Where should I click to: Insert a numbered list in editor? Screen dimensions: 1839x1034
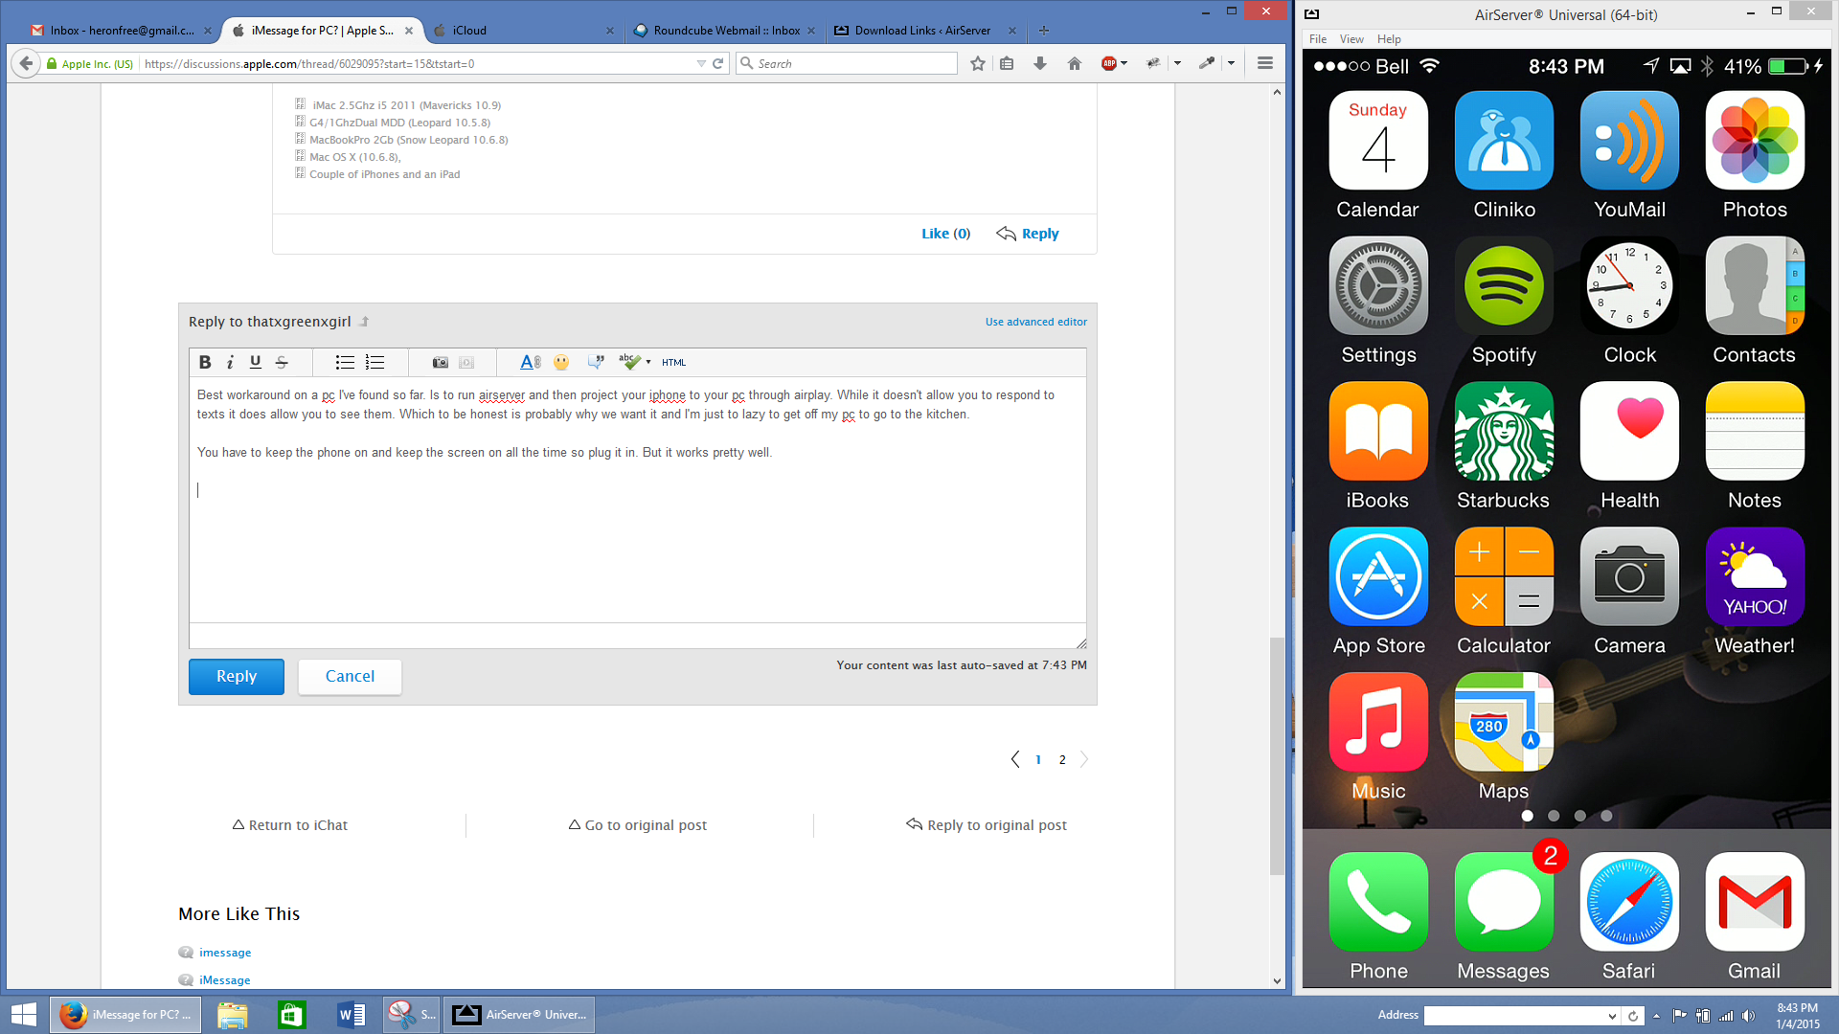(x=375, y=362)
